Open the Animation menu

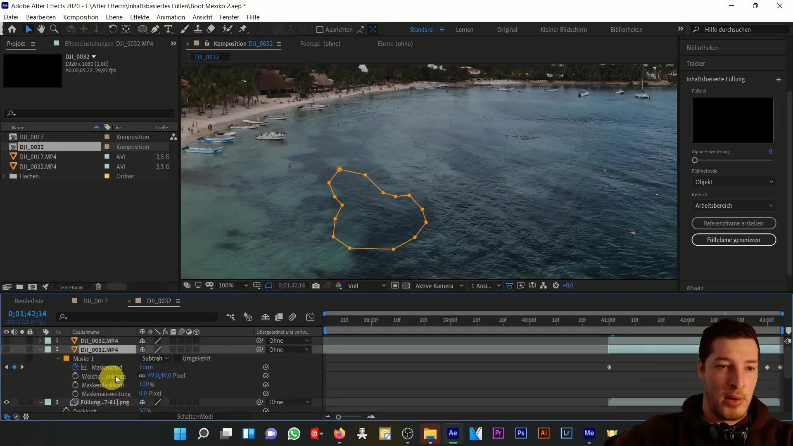(x=171, y=17)
